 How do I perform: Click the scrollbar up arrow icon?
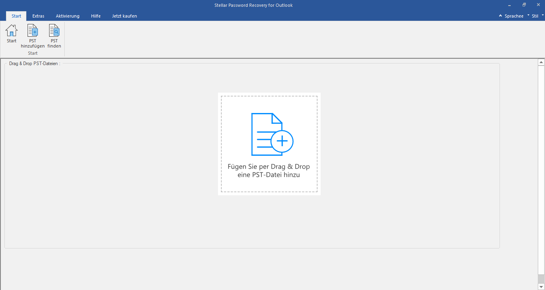[x=541, y=62]
